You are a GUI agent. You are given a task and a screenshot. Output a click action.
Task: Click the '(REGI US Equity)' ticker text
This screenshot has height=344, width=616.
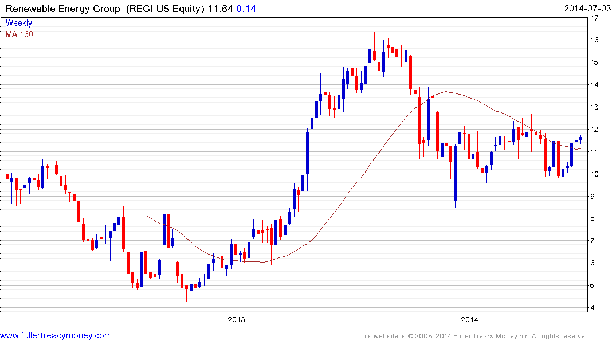coord(165,9)
